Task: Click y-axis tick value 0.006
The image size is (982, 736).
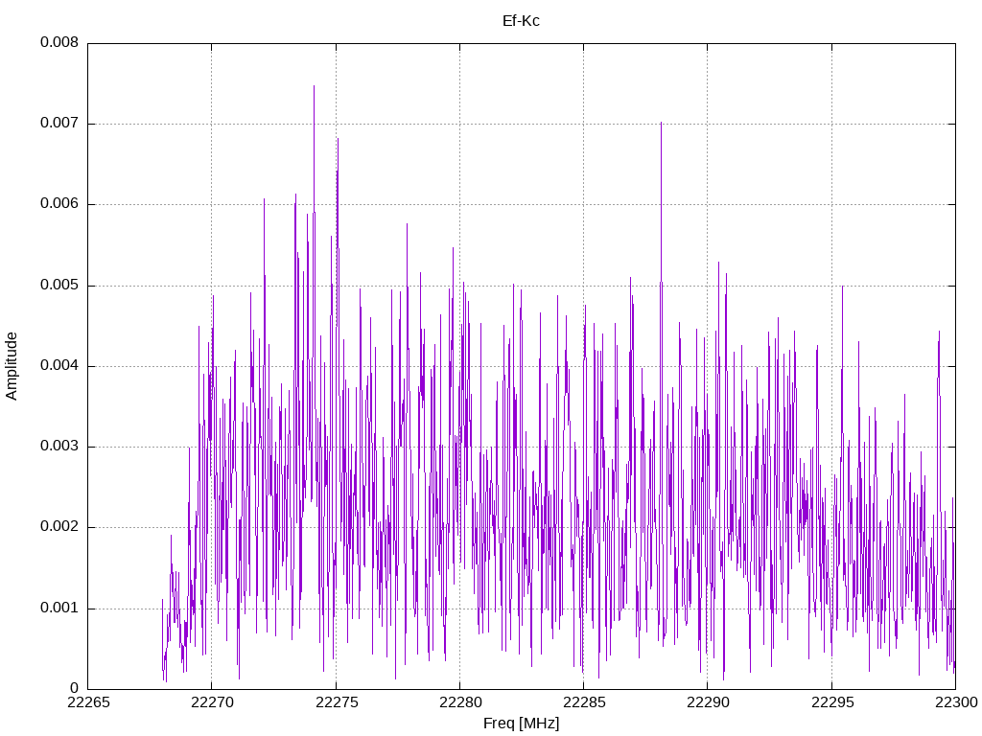Action: coord(59,204)
